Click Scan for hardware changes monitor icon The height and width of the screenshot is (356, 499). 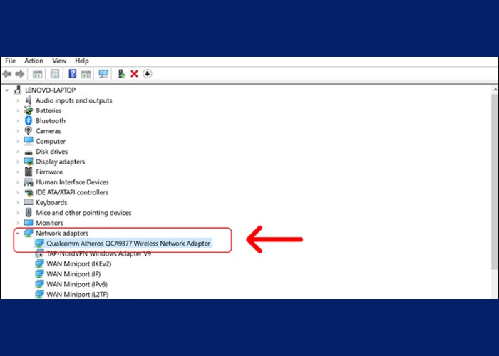click(x=103, y=74)
